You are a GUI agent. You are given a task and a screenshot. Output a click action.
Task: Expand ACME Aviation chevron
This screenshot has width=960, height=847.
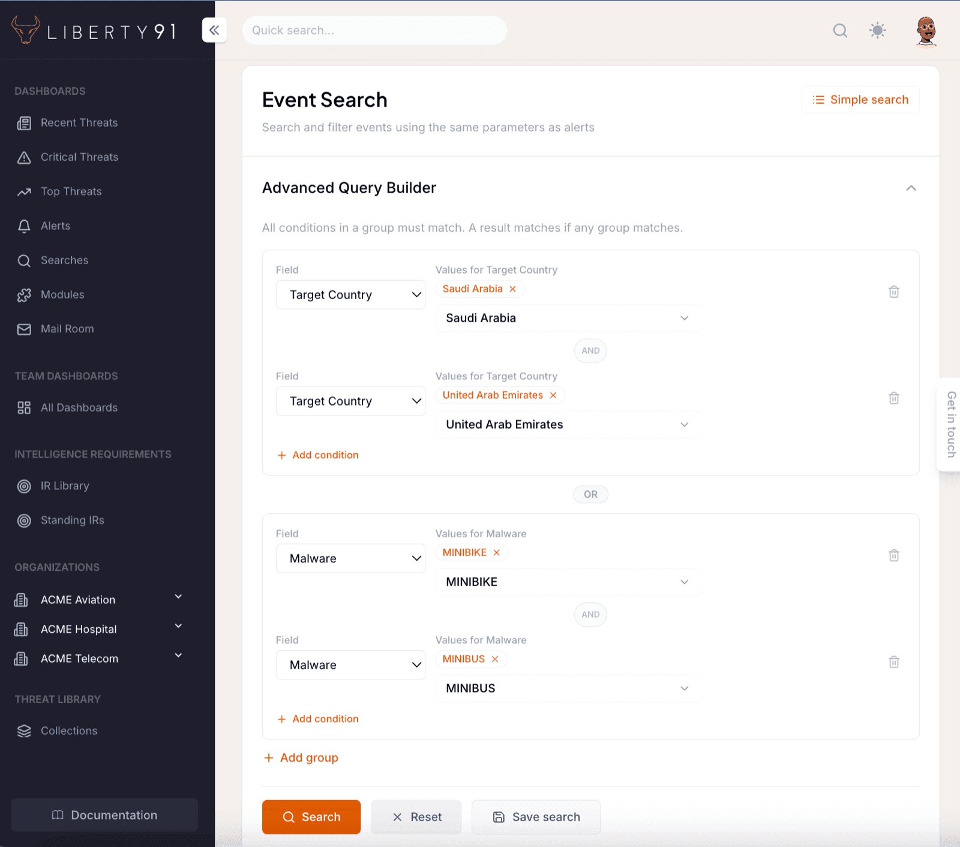point(178,597)
